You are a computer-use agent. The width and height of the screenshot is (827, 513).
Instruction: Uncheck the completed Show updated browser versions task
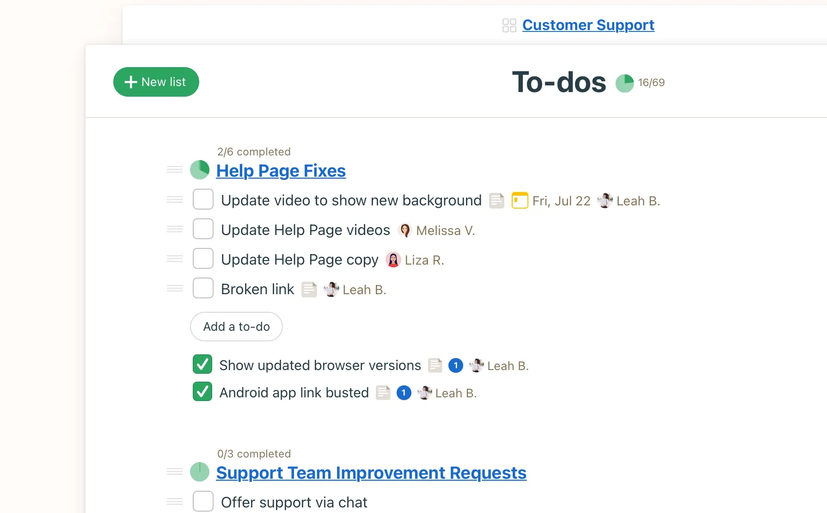click(202, 365)
